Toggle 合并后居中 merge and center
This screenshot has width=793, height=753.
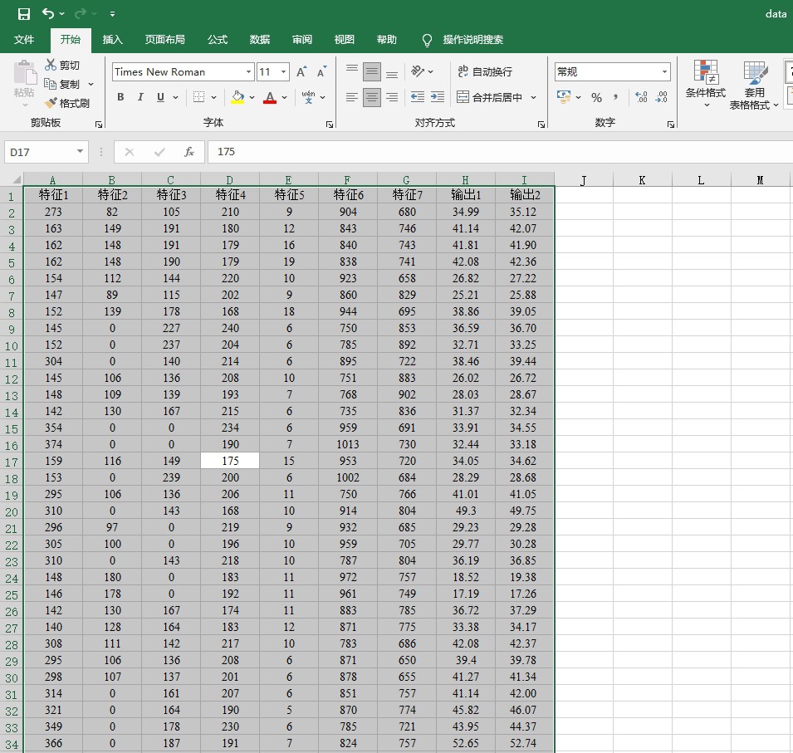[x=489, y=97]
